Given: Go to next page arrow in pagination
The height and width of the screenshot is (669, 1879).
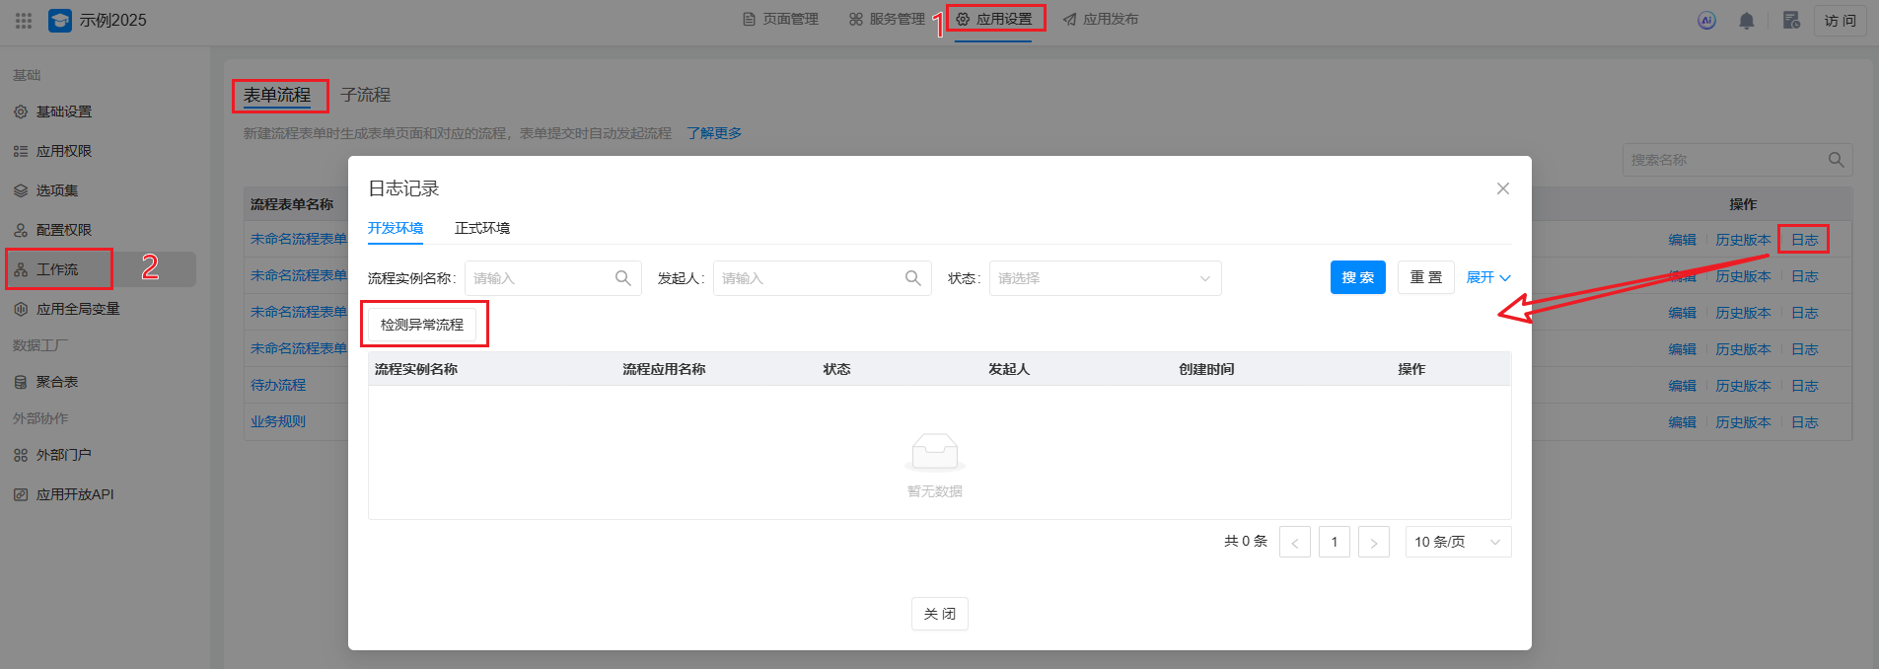Looking at the screenshot, I should pyautogui.click(x=1373, y=542).
